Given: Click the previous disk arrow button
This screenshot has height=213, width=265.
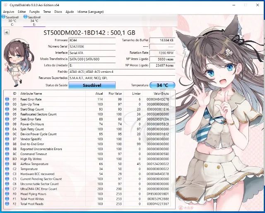Looking at the screenshot, I should point(7,32).
